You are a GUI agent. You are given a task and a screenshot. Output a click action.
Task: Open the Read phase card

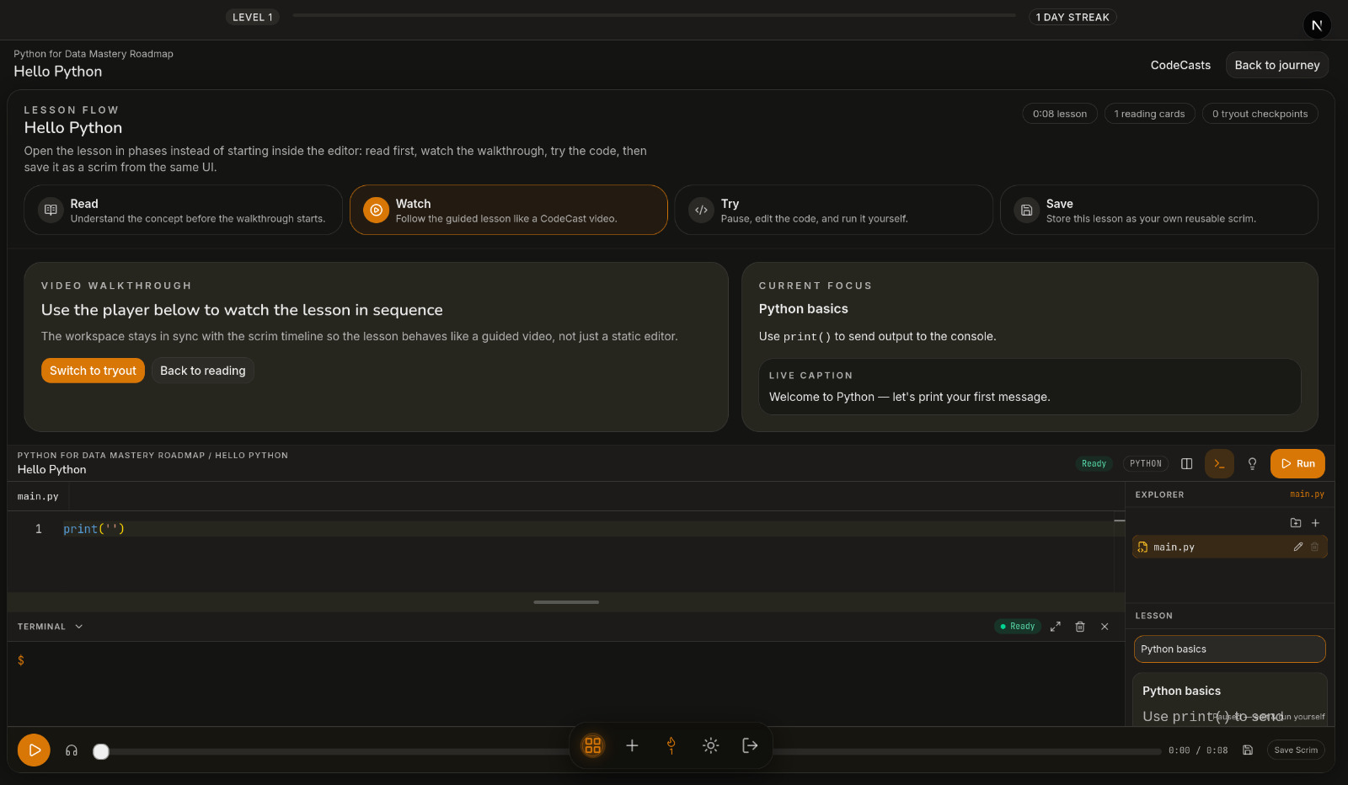tap(183, 210)
